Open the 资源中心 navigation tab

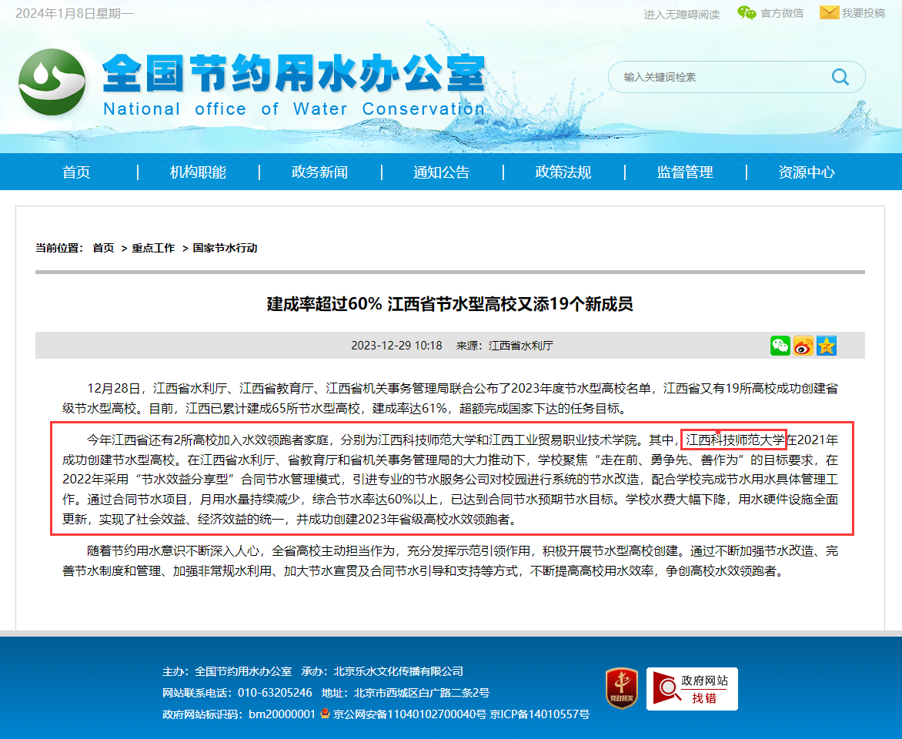[807, 172]
